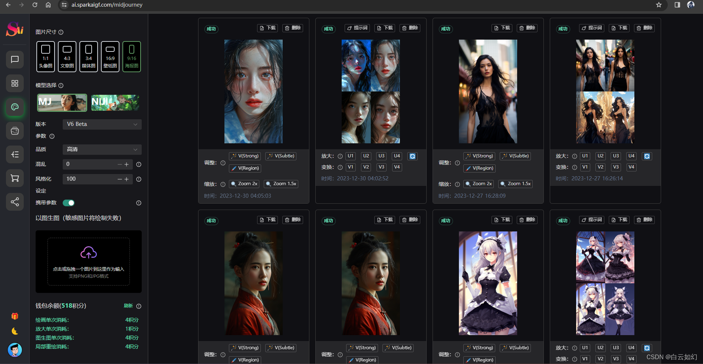Click the info icon next to 参数
Viewport: 703px width, 364px height.
(x=52, y=136)
